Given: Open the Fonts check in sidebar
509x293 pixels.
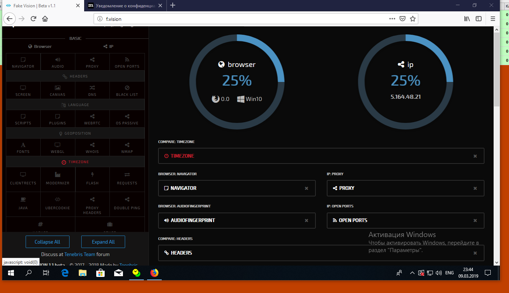Looking at the screenshot, I should [x=23, y=147].
